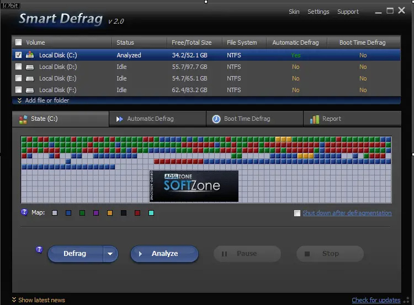Click the Local Disk (F:) drive icon
Viewport: 414px width, 305px height.
30,90
